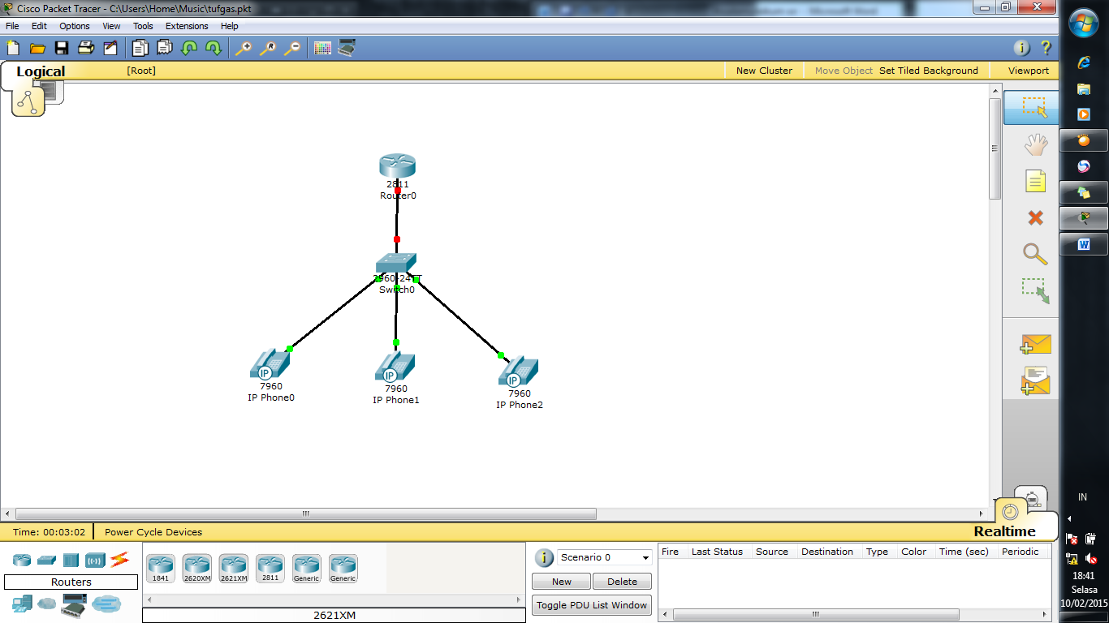
Task: Select End Devices category icon
Action: (x=22, y=604)
